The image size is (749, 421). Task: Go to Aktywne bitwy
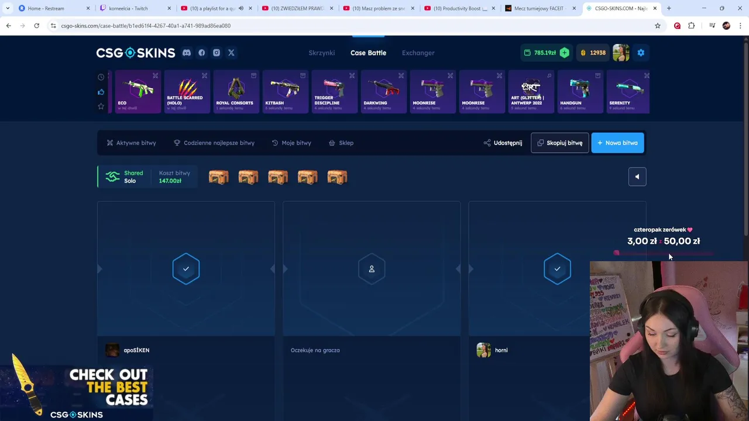point(131,143)
